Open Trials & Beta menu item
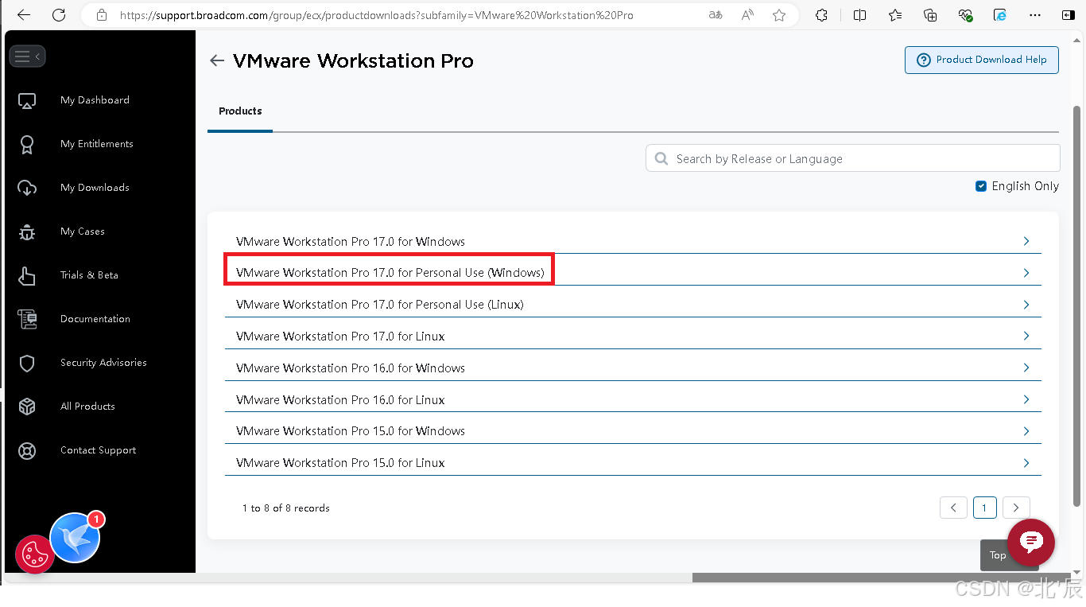The height and width of the screenshot is (607, 1086). point(89,275)
